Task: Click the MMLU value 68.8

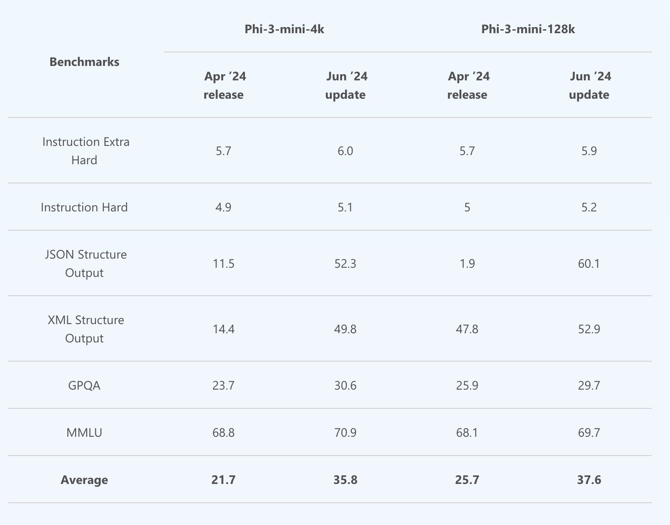Action: (x=223, y=432)
